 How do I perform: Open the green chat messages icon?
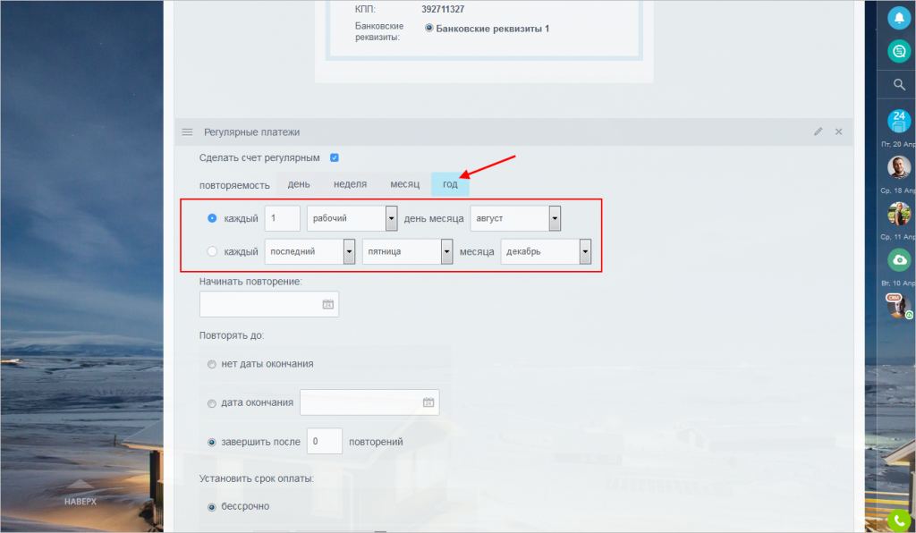pos(899,51)
